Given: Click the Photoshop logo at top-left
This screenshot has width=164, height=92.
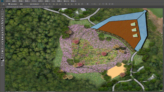Looking at the screenshot, I should coord(2,1).
